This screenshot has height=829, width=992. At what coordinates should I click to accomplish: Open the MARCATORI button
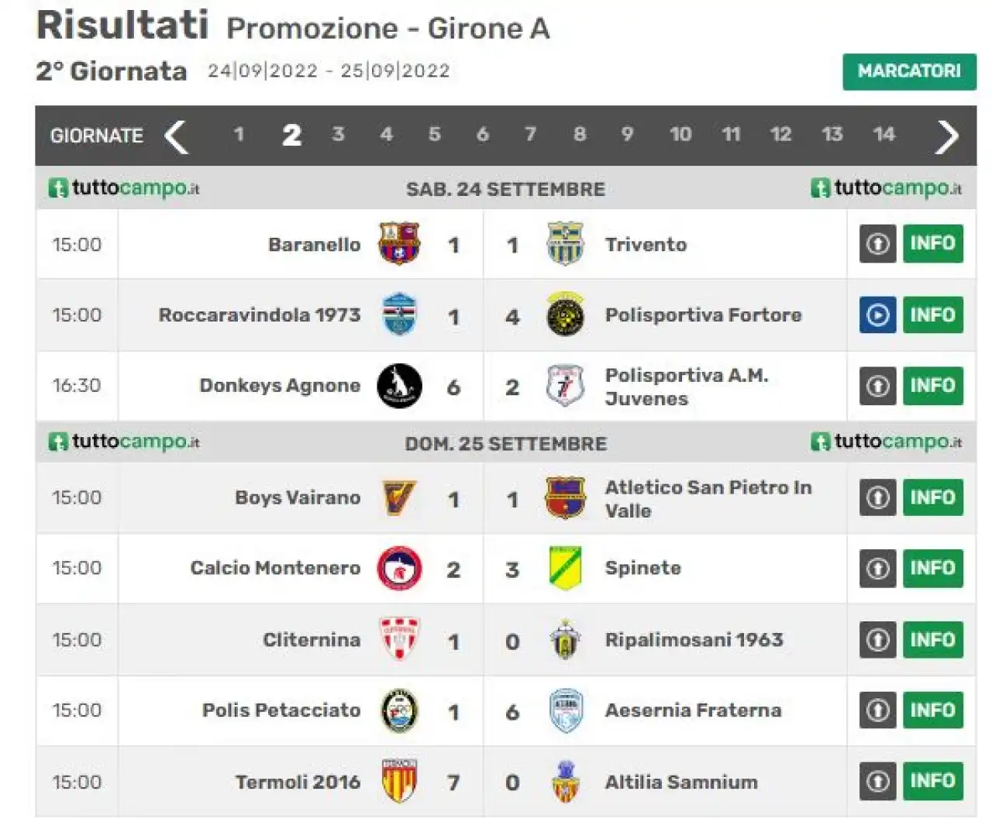pyautogui.click(x=909, y=71)
